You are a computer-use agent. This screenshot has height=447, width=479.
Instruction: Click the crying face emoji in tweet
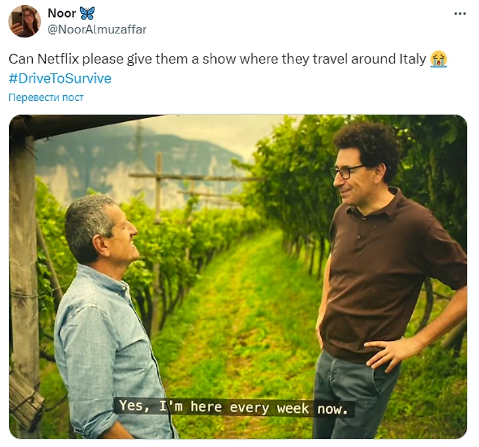click(439, 59)
